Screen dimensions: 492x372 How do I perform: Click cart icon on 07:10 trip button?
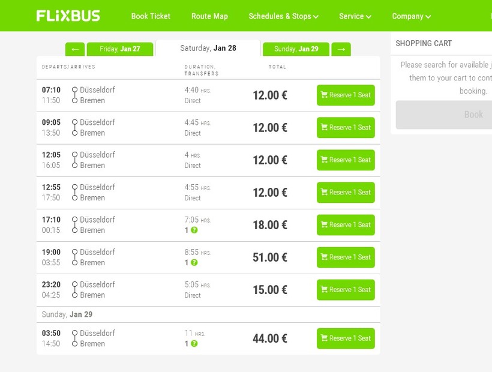click(324, 95)
